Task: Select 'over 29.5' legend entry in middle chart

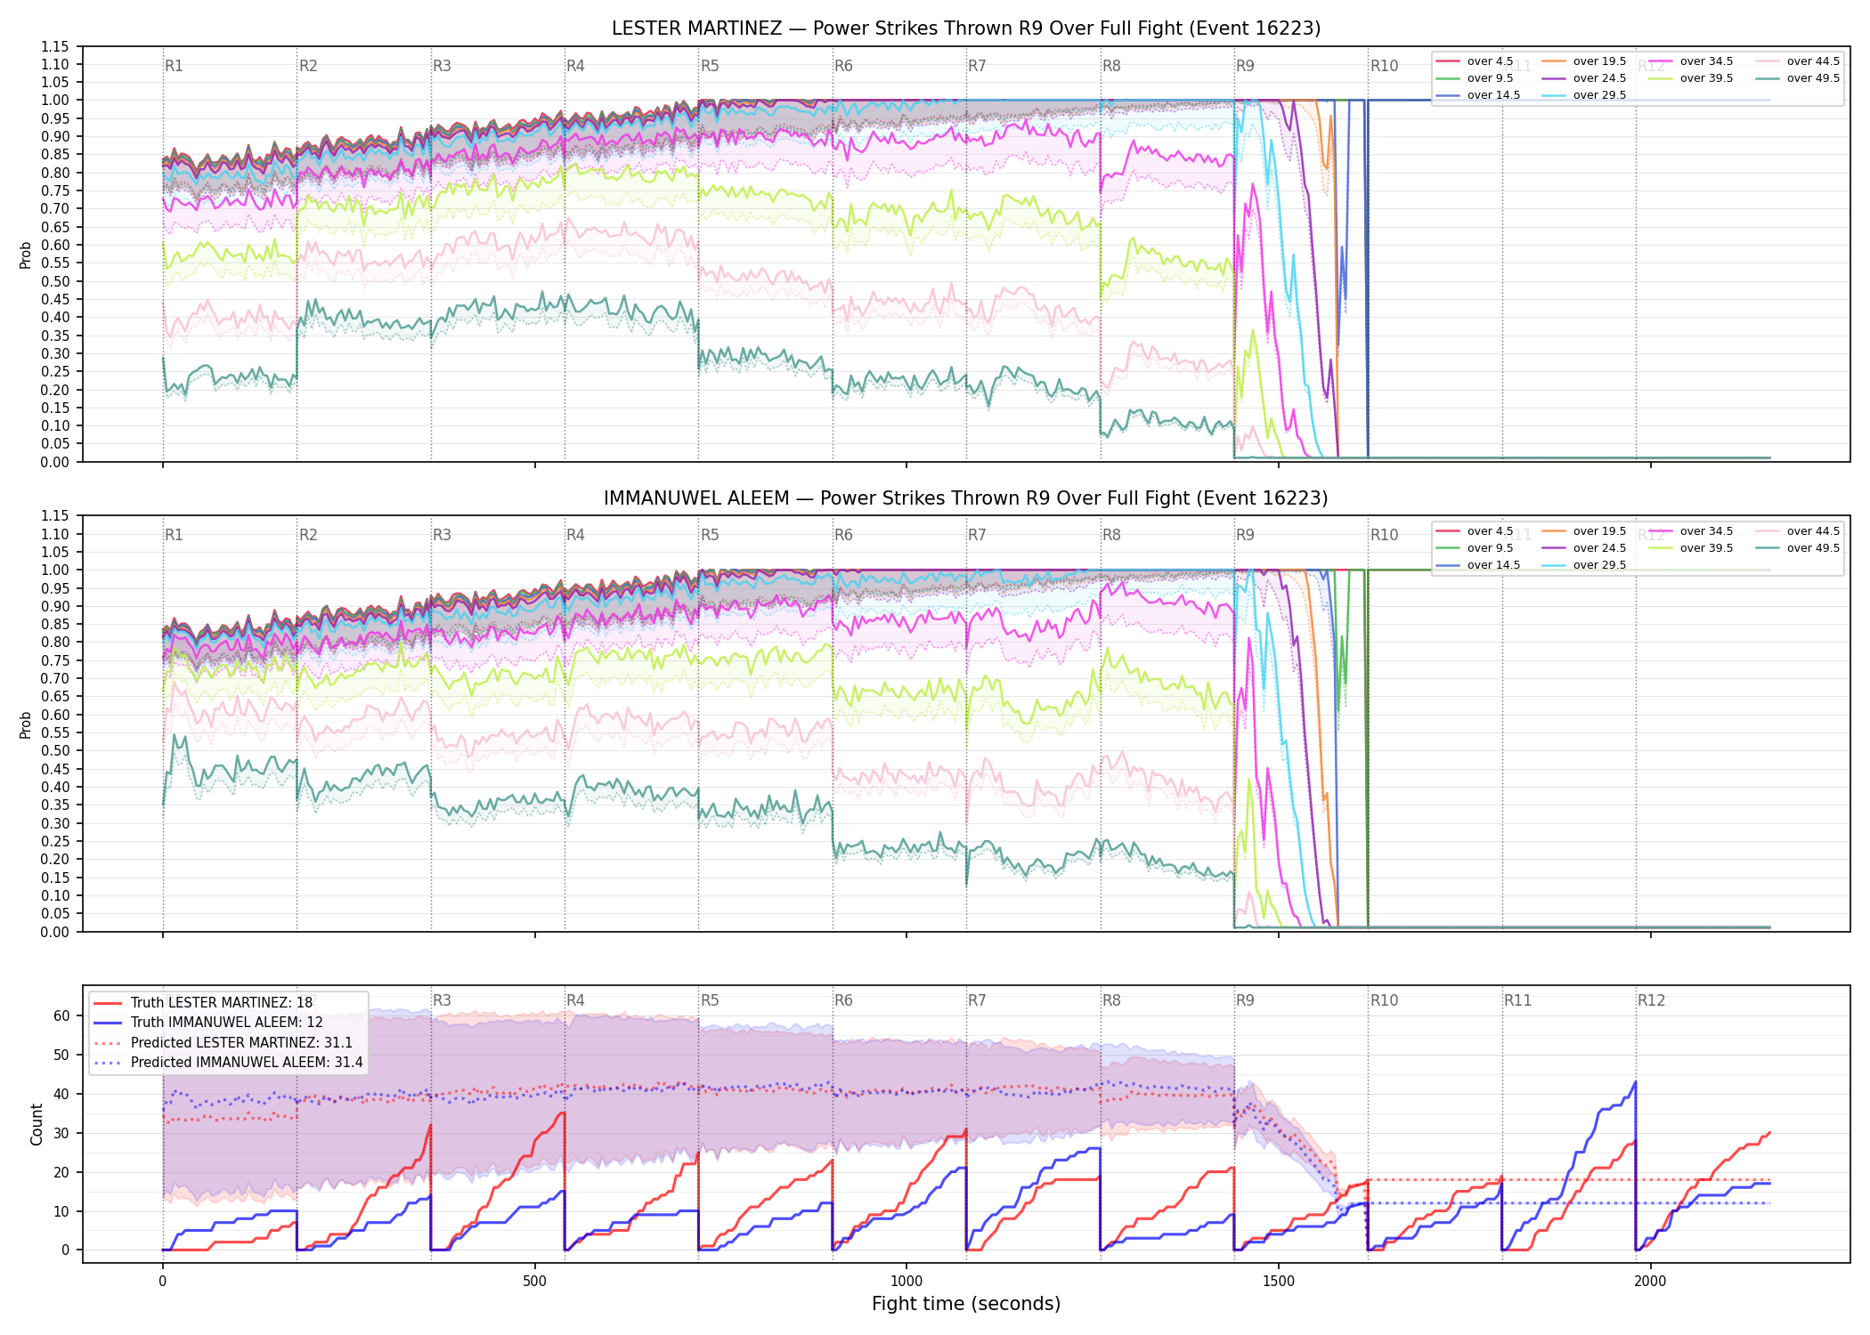Action: coord(1584,565)
